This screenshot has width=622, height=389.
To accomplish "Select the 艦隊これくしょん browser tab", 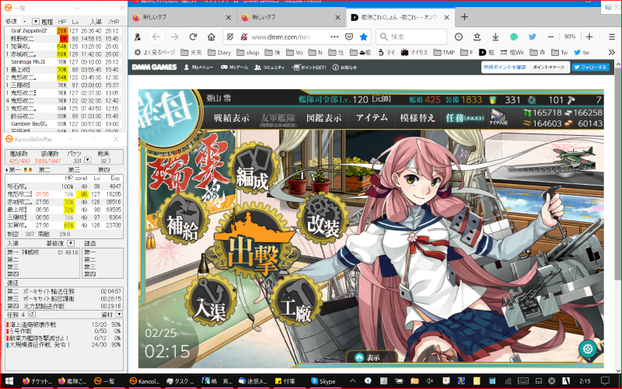I will 400,17.
